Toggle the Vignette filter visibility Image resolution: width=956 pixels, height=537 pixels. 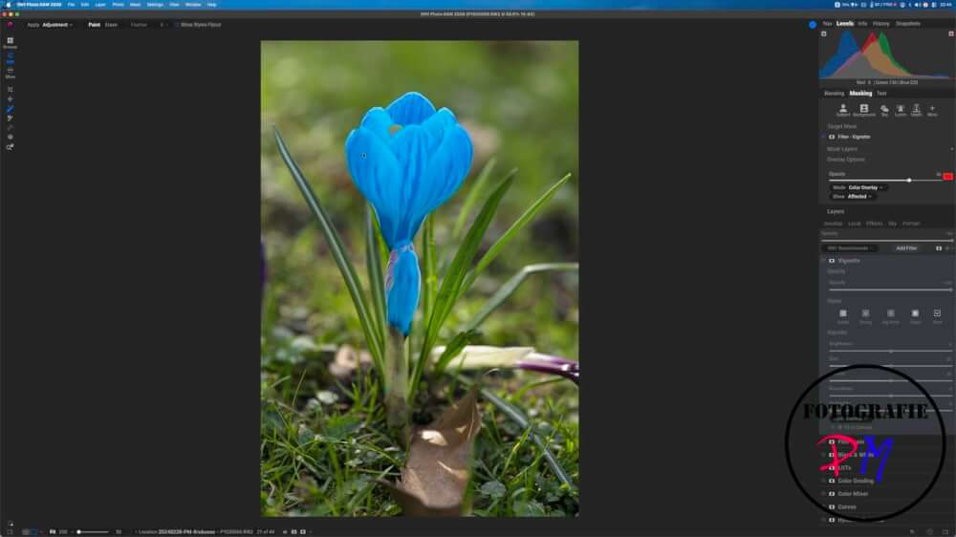click(x=831, y=260)
